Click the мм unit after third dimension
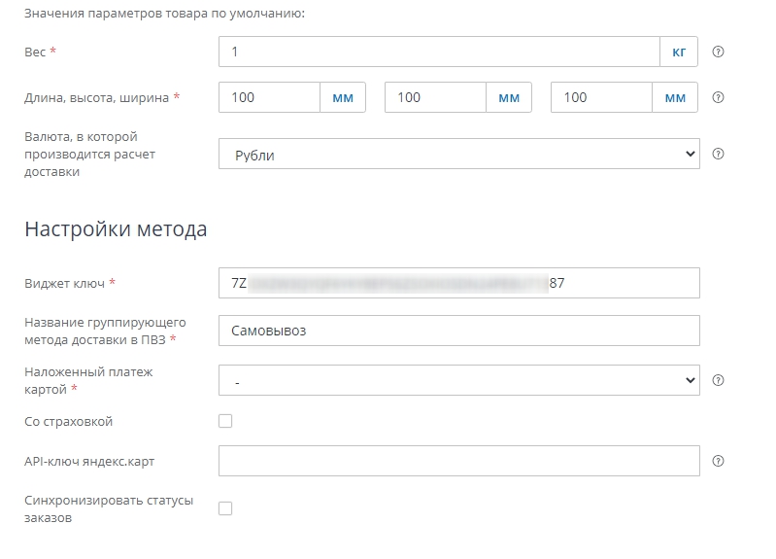Image resolution: width=776 pixels, height=559 pixels. tap(674, 97)
